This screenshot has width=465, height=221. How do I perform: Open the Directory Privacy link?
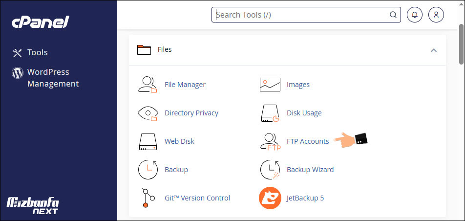pos(191,113)
